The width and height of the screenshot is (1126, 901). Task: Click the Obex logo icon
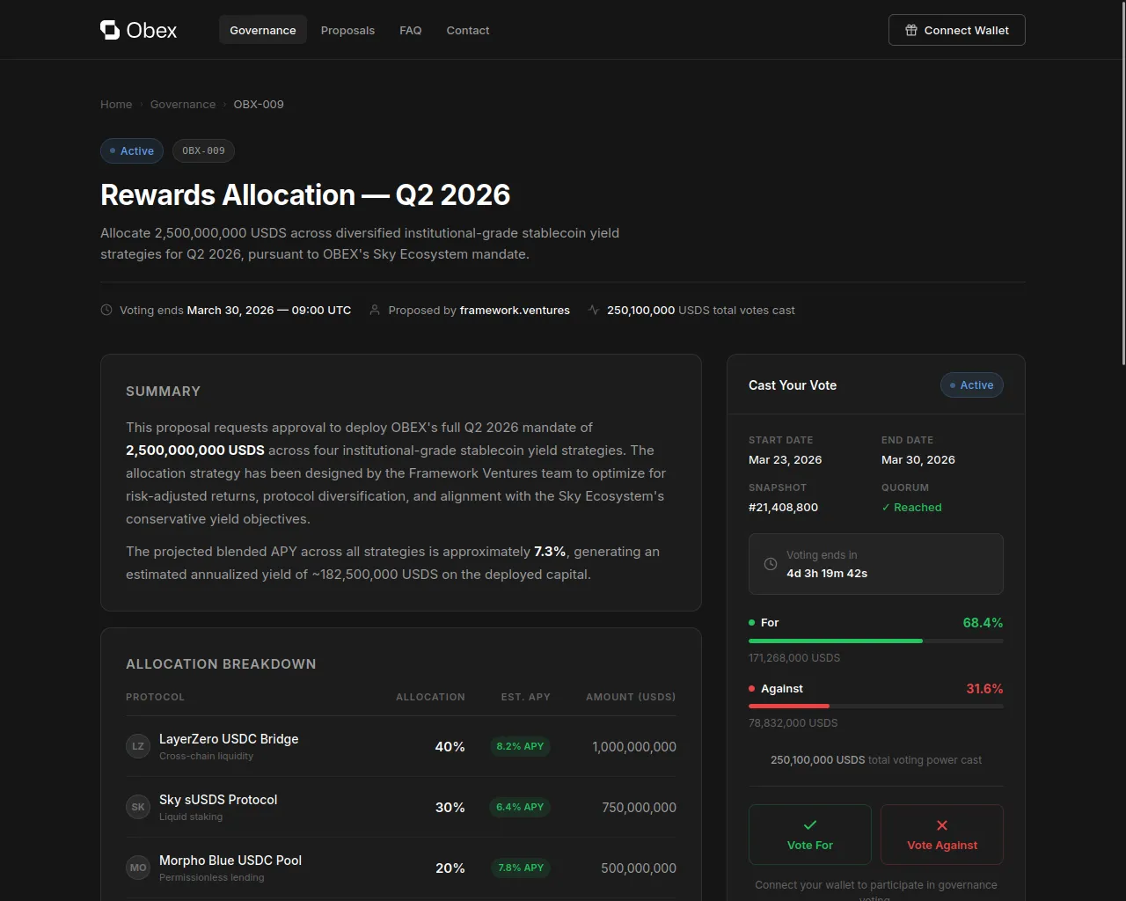110,30
